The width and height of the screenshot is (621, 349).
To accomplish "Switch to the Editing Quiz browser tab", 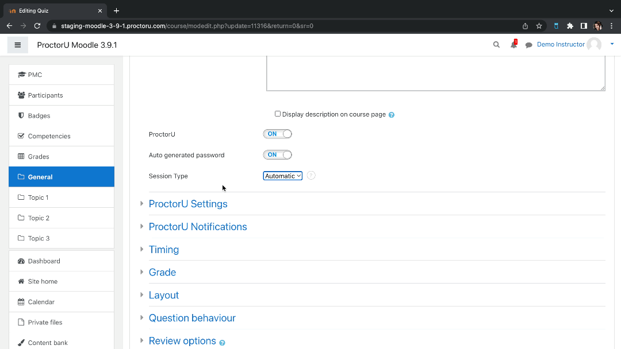I will click(55, 11).
